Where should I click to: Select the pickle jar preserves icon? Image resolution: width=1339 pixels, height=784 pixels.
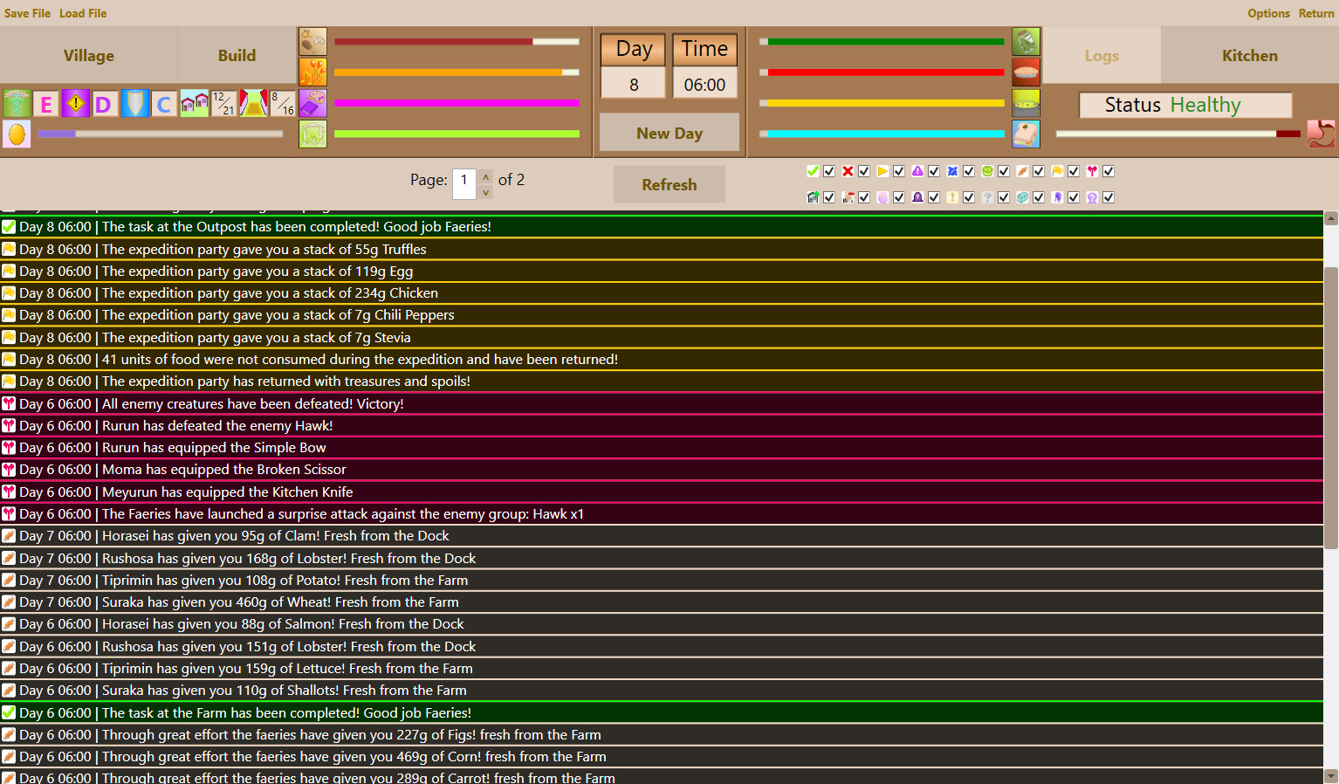pyautogui.click(x=1027, y=41)
